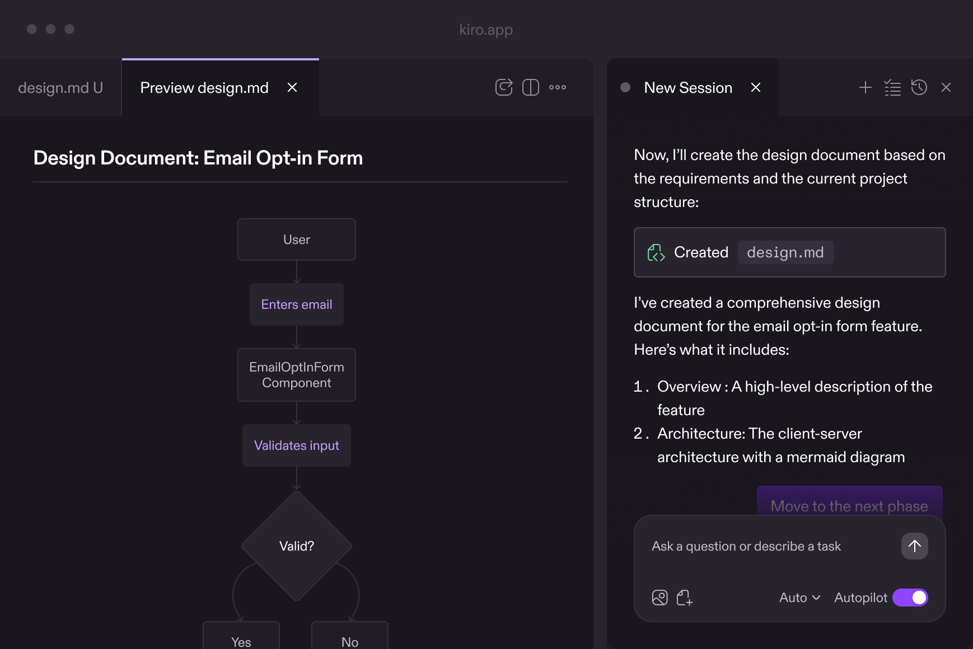Select the New Session tab
The height and width of the screenshot is (649, 973).
687,88
